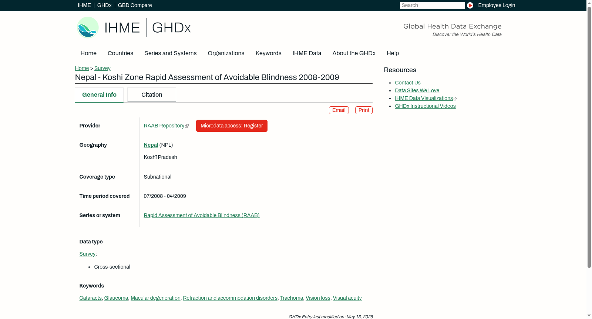Image resolution: width=592 pixels, height=319 pixels.
Task: Click the Print button
Action: [364, 110]
